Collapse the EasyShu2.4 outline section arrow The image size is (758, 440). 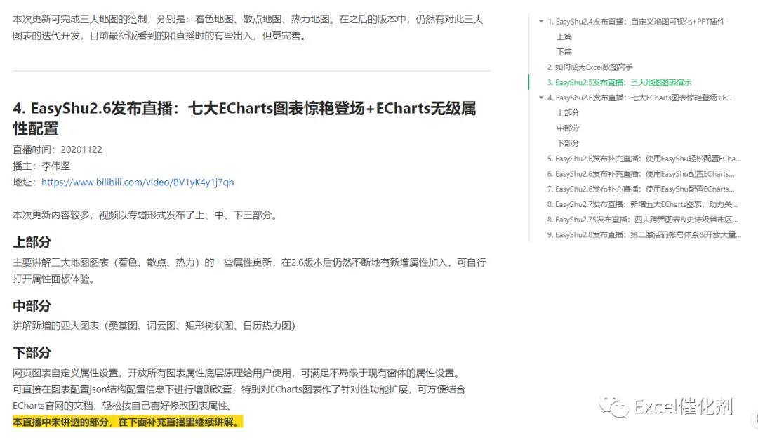[541, 21]
